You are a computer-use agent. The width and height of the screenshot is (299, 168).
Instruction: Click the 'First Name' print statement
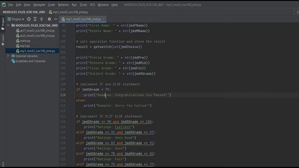coord(112,26)
